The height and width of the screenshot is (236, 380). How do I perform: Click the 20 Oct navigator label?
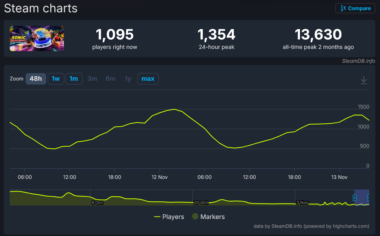(201, 203)
